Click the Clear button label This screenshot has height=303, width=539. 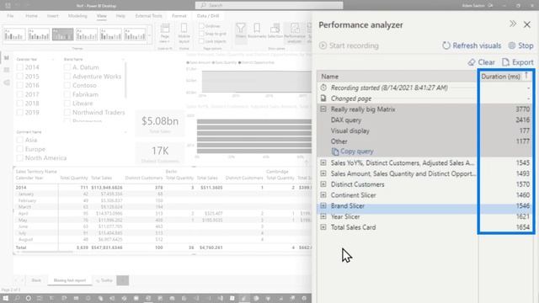click(x=487, y=62)
